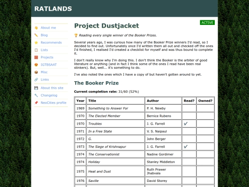This screenshot has width=249, height=187.
Task: Click the wrench icon beside Changelog
Action: 36,96
